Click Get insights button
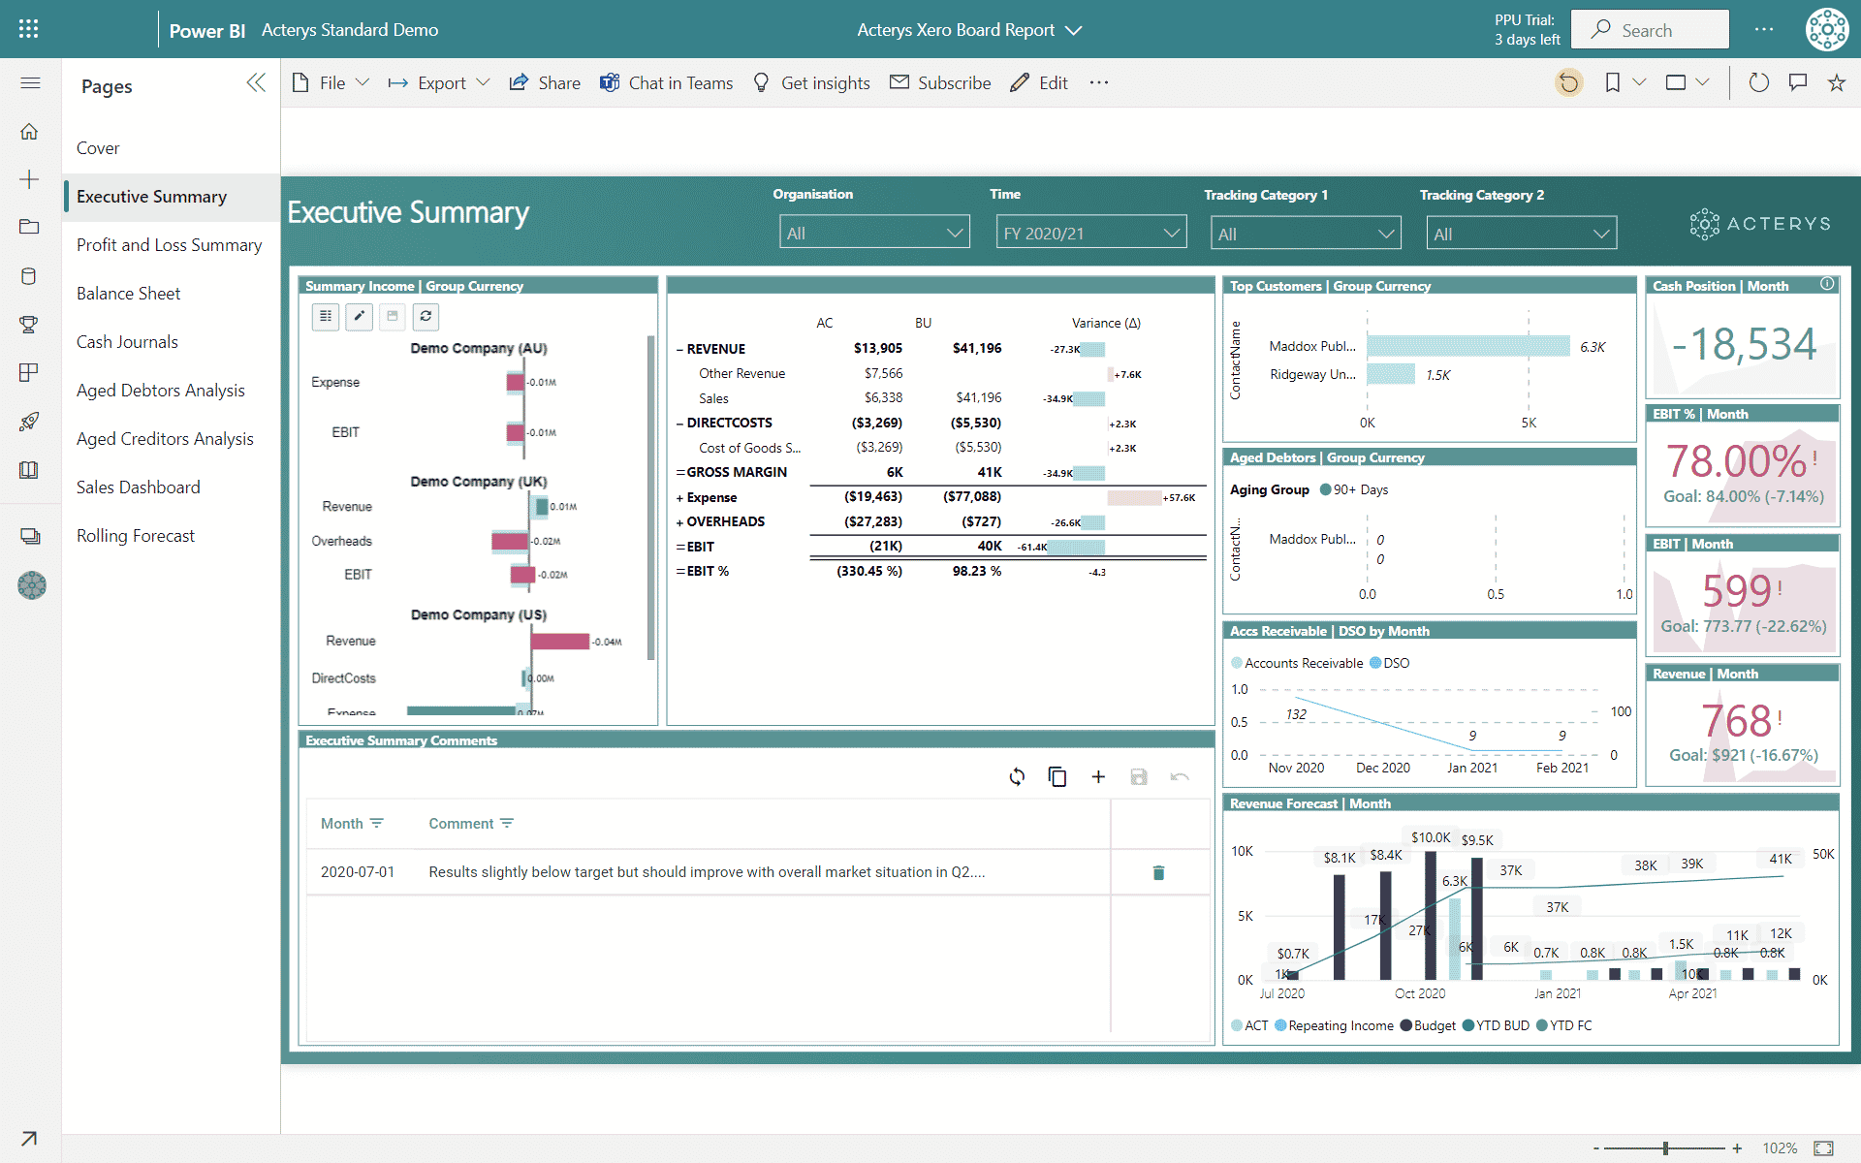1861x1163 pixels. coord(811,83)
